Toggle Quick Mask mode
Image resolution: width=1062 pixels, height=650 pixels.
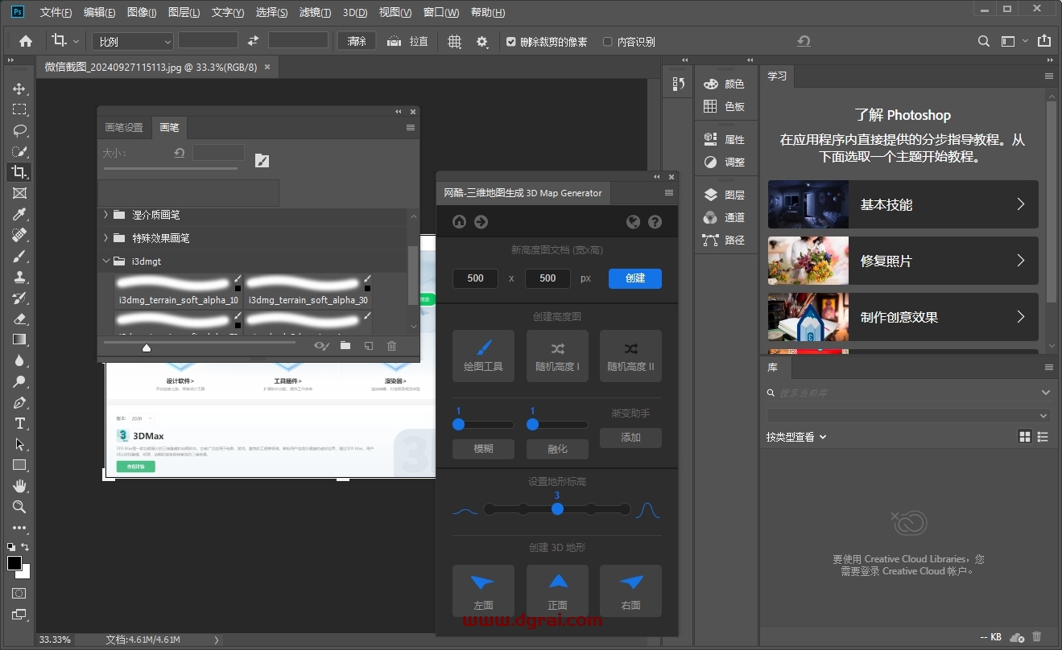tap(19, 594)
